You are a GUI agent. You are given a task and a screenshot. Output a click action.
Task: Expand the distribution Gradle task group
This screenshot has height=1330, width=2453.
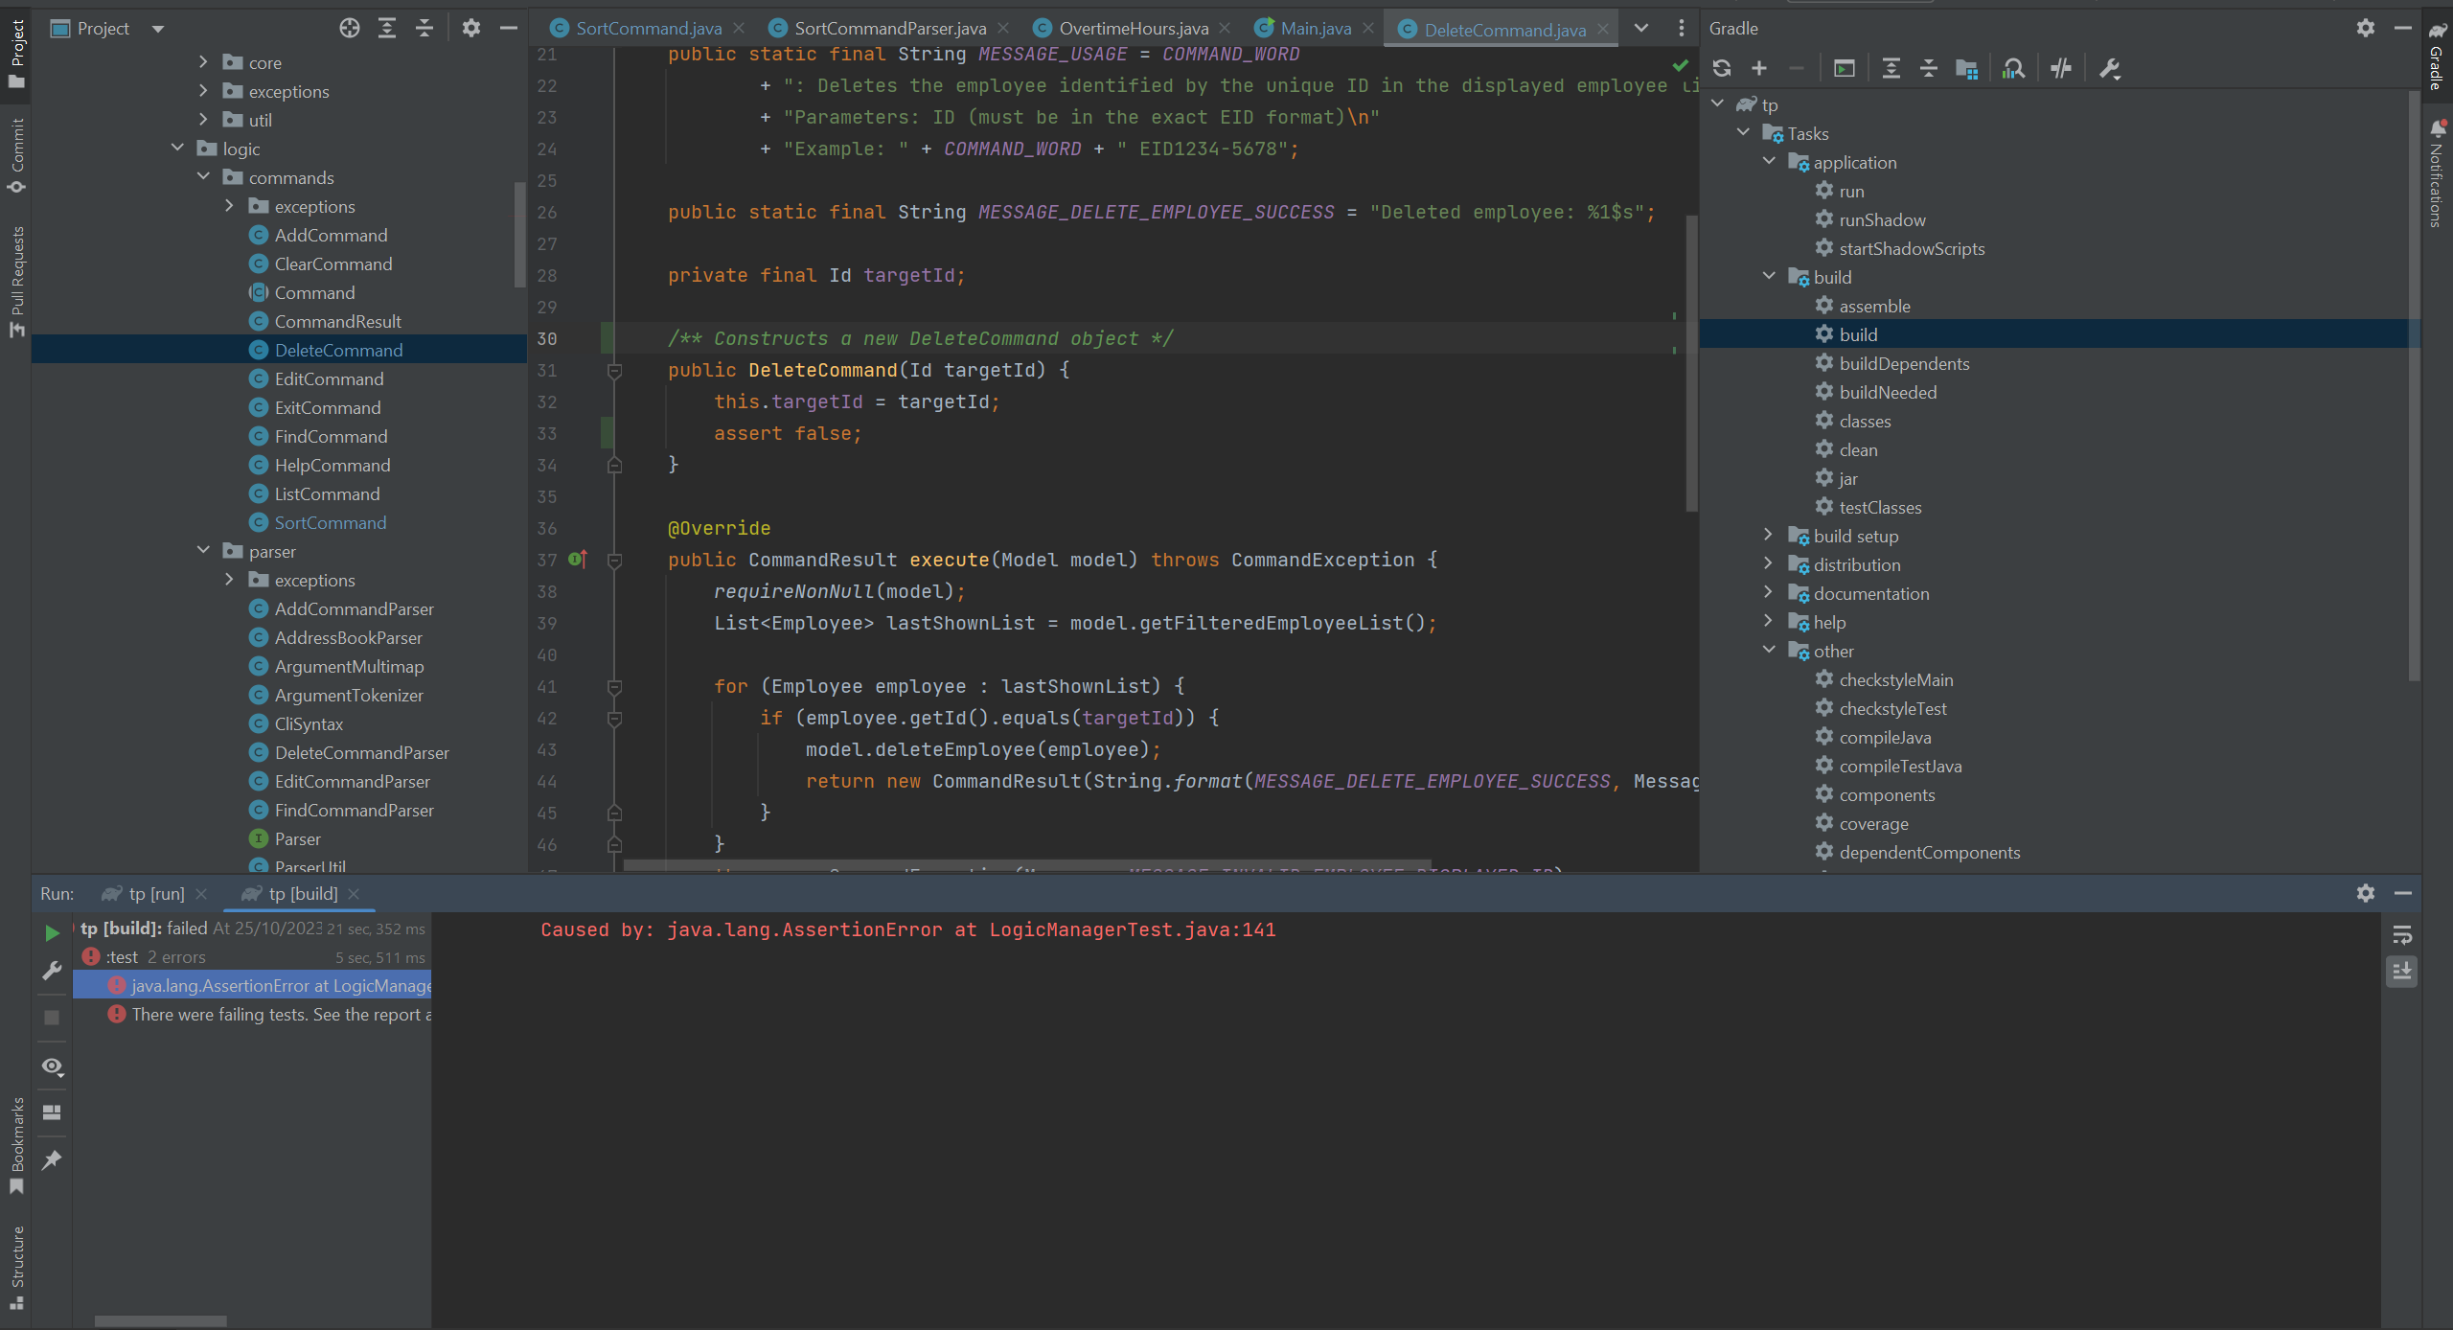tap(1768, 564)
